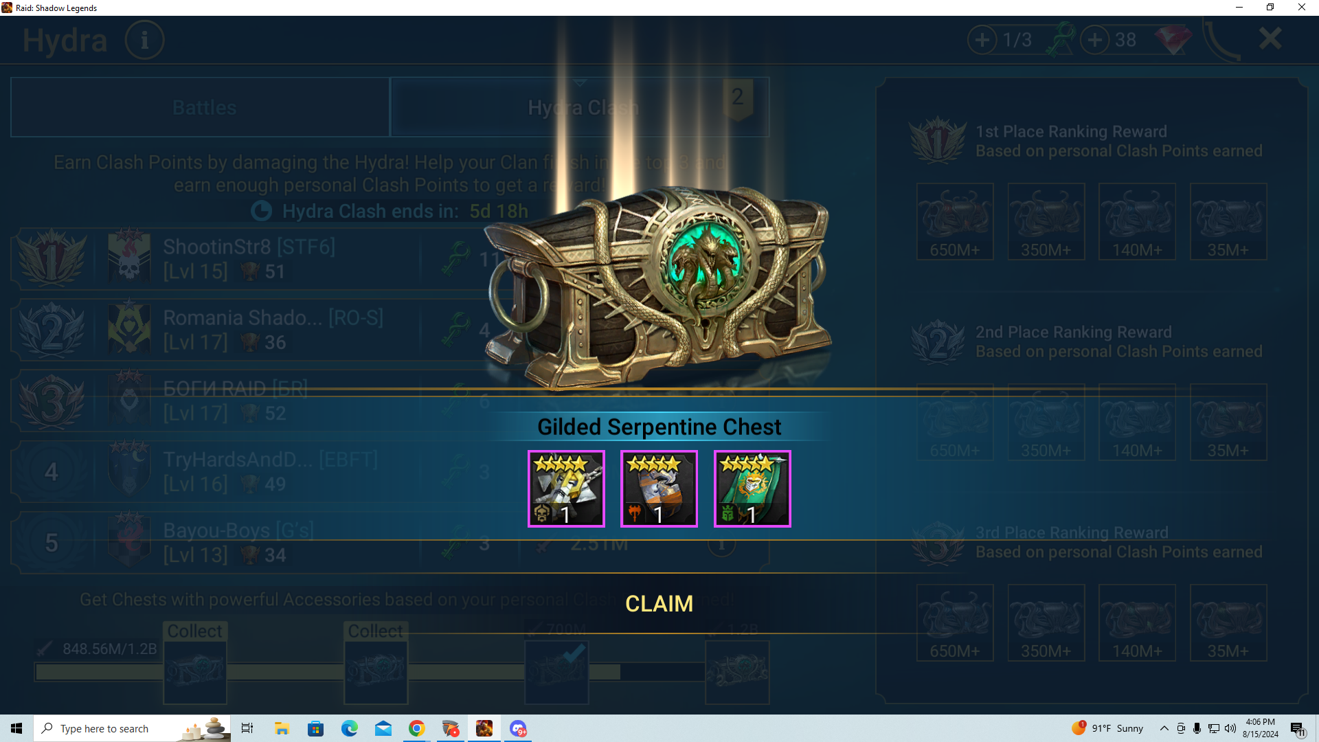This screenshot has height=742, width=1319.
Task: Open the Raid Shadow Legends taskbar icon
Action: tap(484, 728)
